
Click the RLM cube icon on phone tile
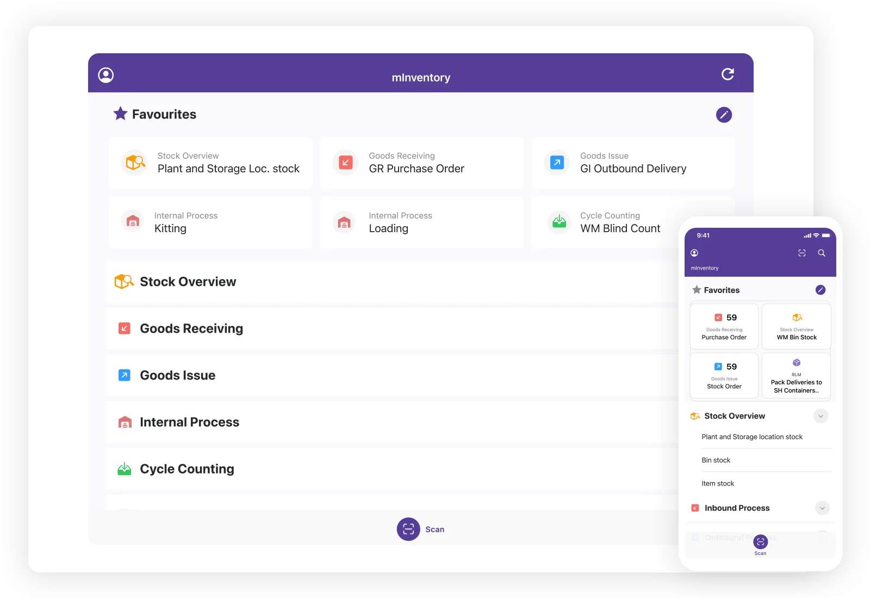[797, 363]
